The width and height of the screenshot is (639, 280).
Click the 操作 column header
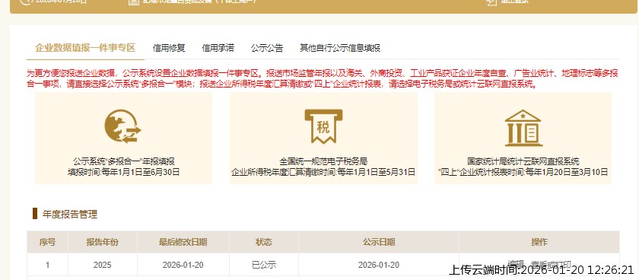[539, 242]
